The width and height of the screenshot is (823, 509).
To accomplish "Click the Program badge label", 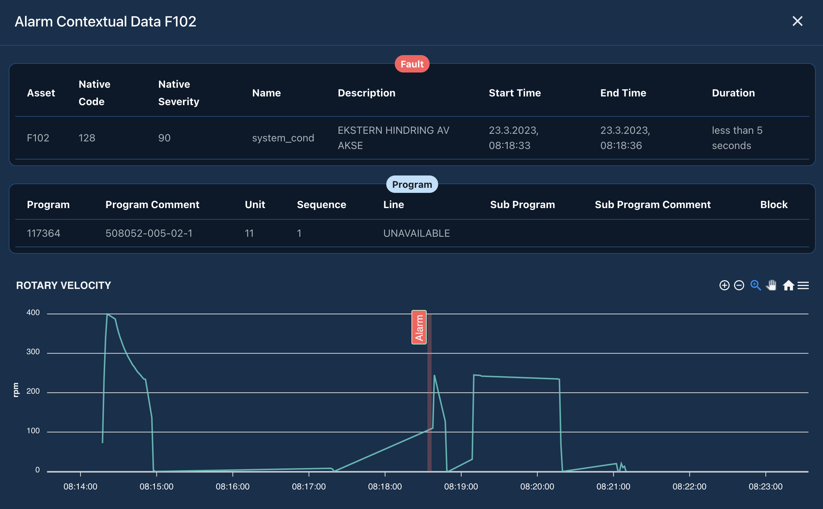I will tap(411, 184).
